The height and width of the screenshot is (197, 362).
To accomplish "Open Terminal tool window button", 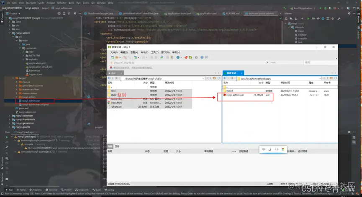I will point(51,190).
